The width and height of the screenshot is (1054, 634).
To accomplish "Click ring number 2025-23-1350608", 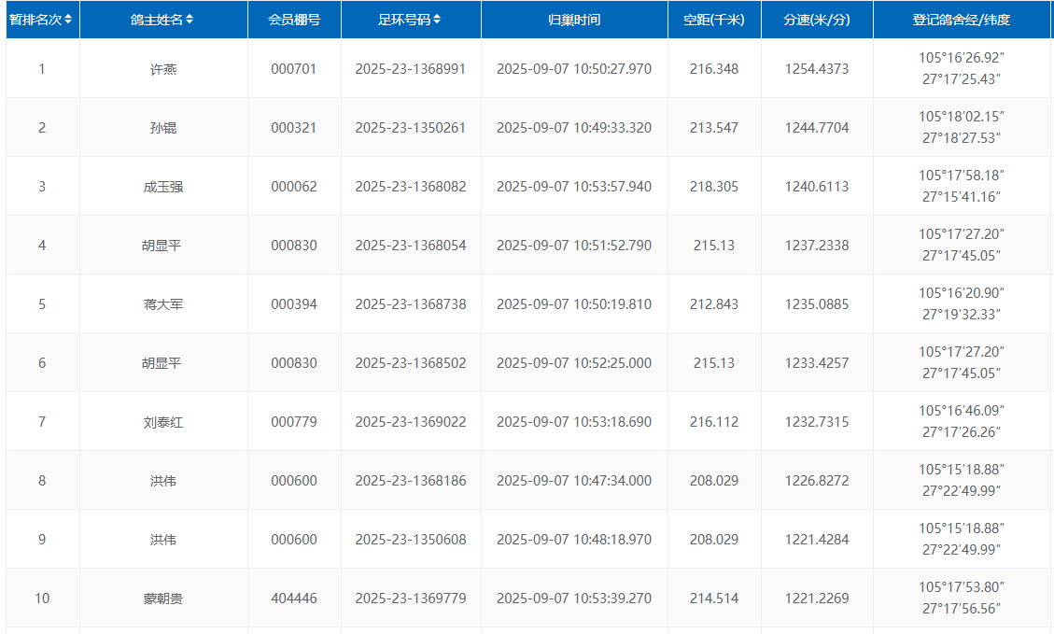I will tap(411, 540).
